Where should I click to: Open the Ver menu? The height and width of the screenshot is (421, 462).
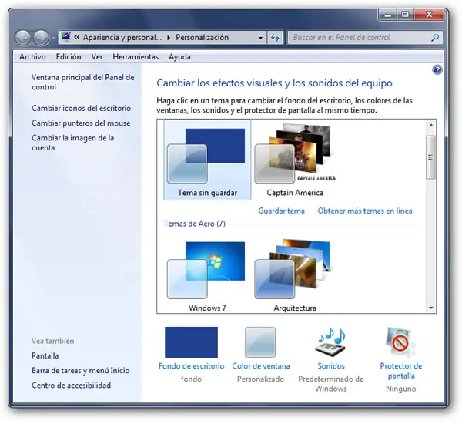[97, 56]
